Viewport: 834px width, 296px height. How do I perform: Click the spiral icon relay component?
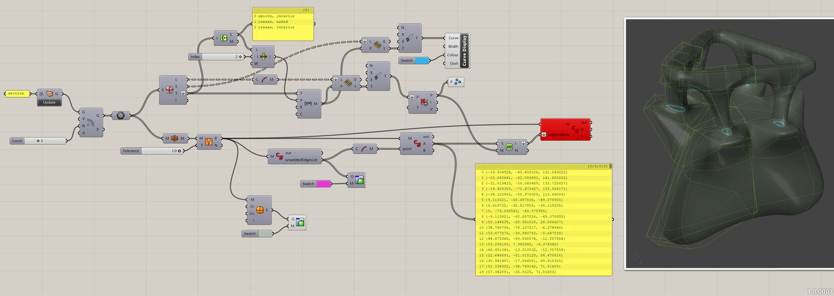pyautogui.click(x=120, y=115)
